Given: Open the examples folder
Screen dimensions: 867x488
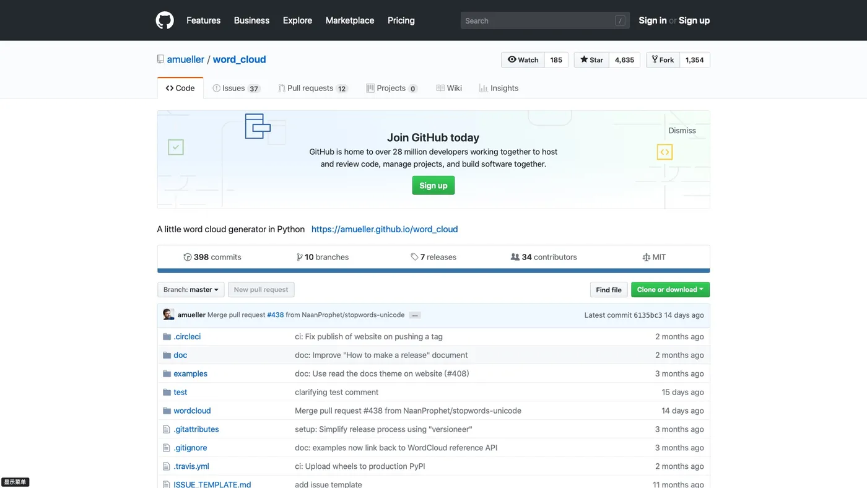Looking at the screenshot, I should [x=190, y=373].
